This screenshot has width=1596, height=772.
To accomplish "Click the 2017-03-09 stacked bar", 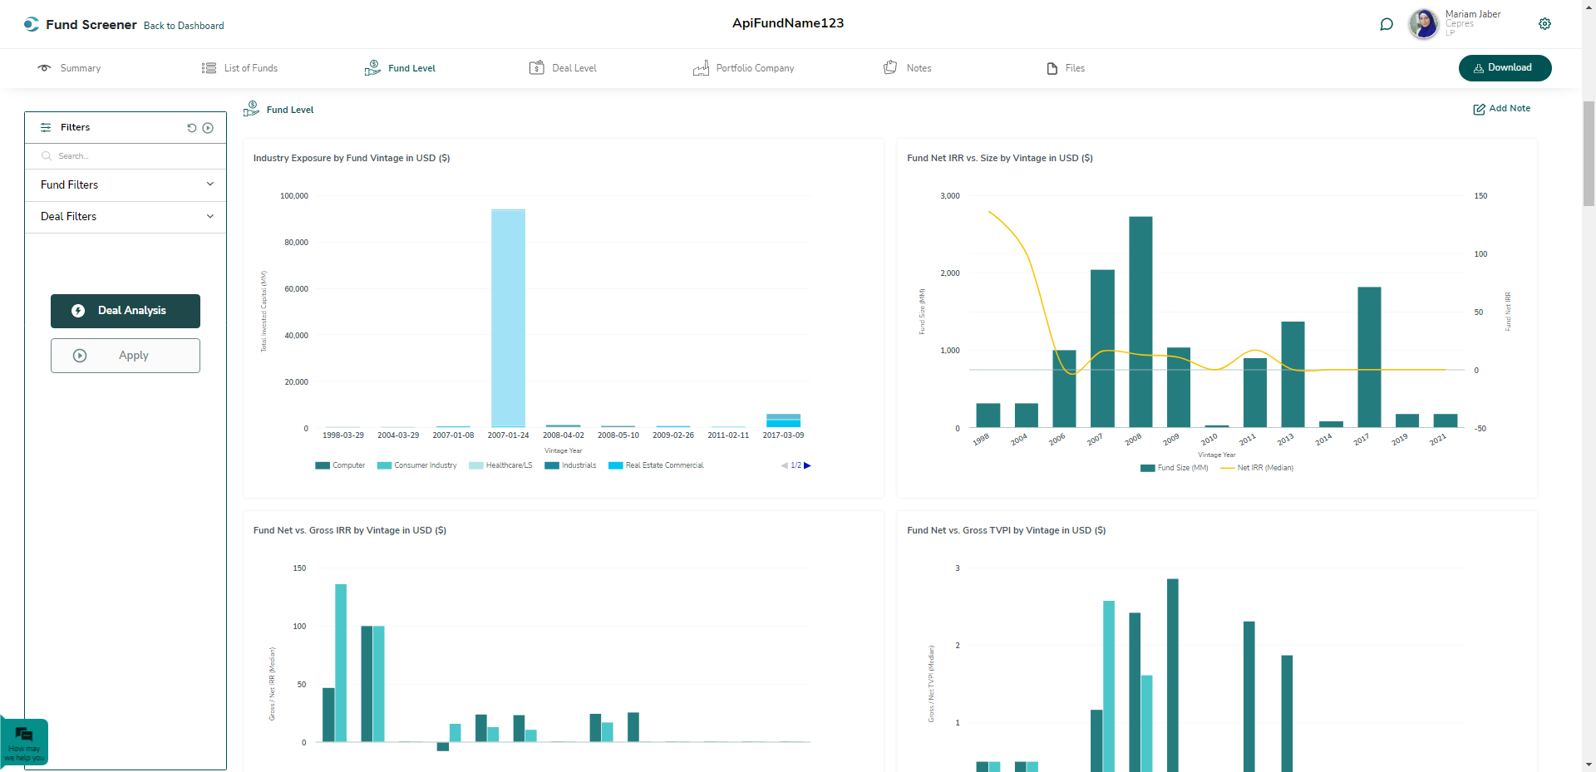I will (x=783, y=420).
